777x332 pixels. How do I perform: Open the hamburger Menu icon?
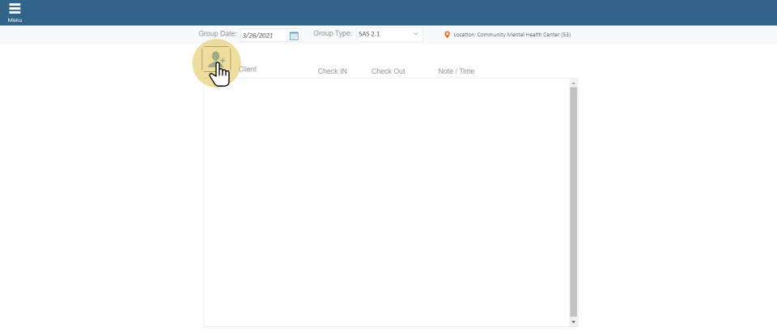coord(15,9)
